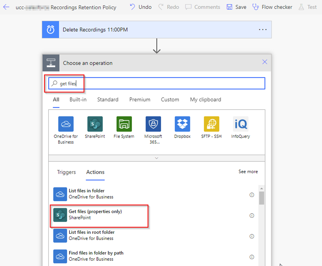Click See more actions link
This screenshot has width=322, height=266.
coord(248,171)
